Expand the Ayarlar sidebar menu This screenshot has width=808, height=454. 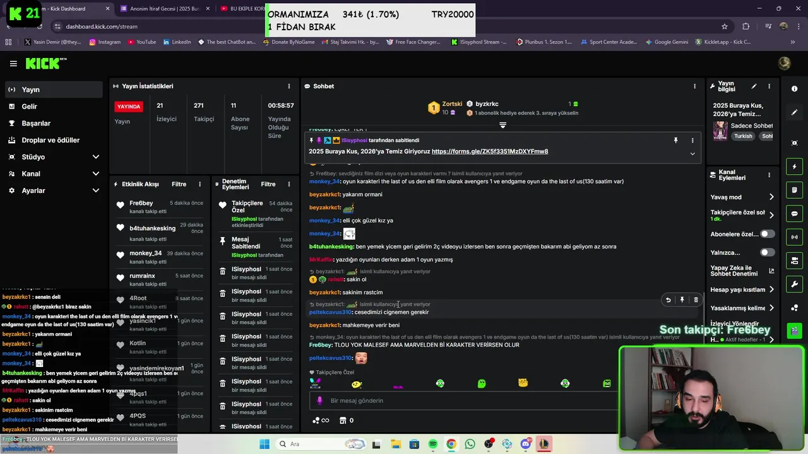point(53,190)
